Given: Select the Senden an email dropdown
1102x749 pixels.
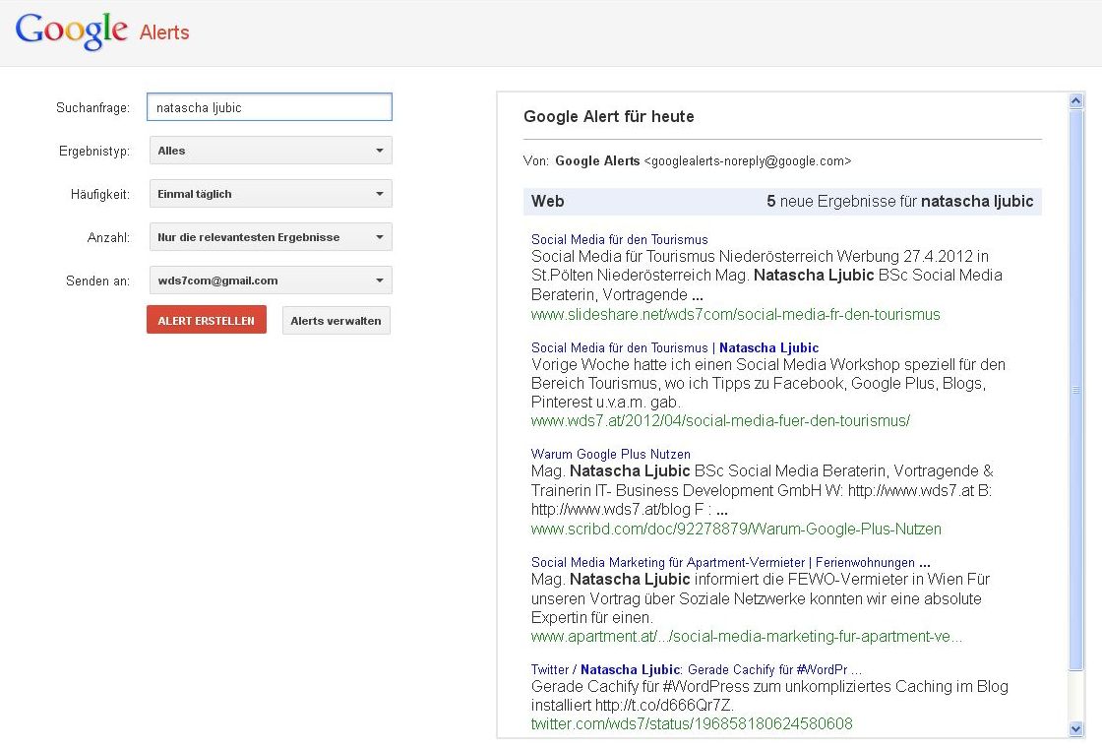Looking at the screenshot, I should tap(270, 281).
